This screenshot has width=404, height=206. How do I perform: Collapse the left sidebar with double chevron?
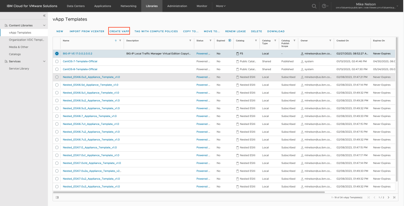click(x=44, y=15)
